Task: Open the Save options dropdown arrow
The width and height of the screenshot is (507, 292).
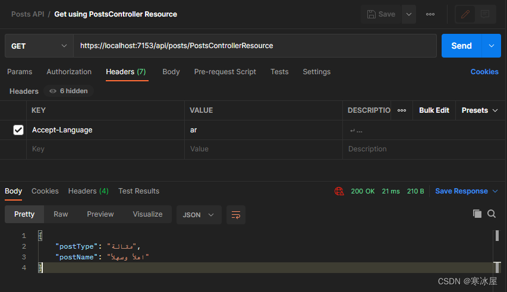Action: 409,14
